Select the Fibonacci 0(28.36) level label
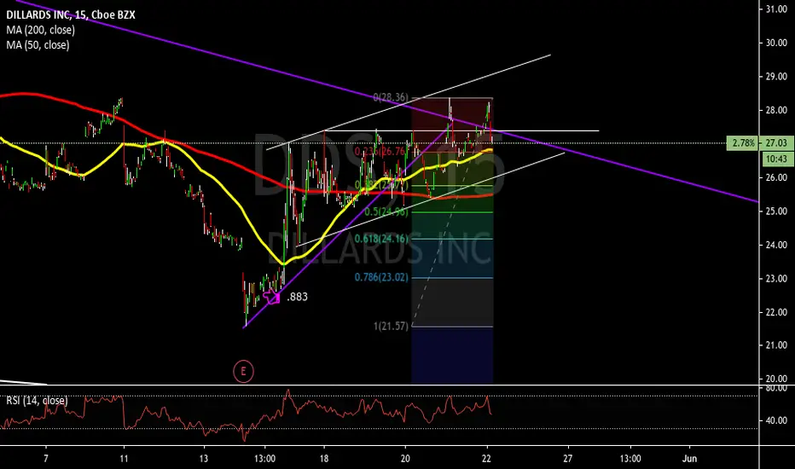795x469 pixels. (391, 97)
